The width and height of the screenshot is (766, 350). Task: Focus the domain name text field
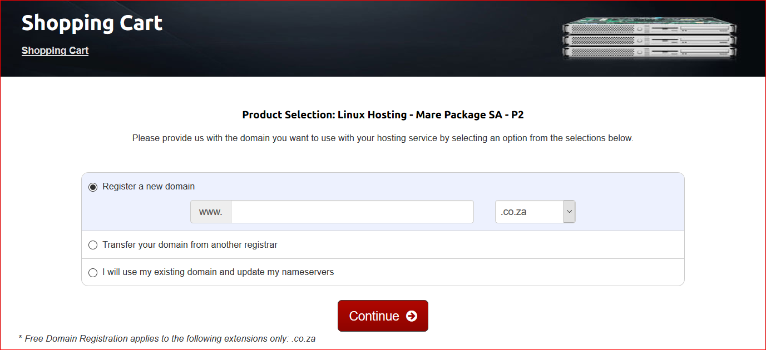[x=352, y=212]
